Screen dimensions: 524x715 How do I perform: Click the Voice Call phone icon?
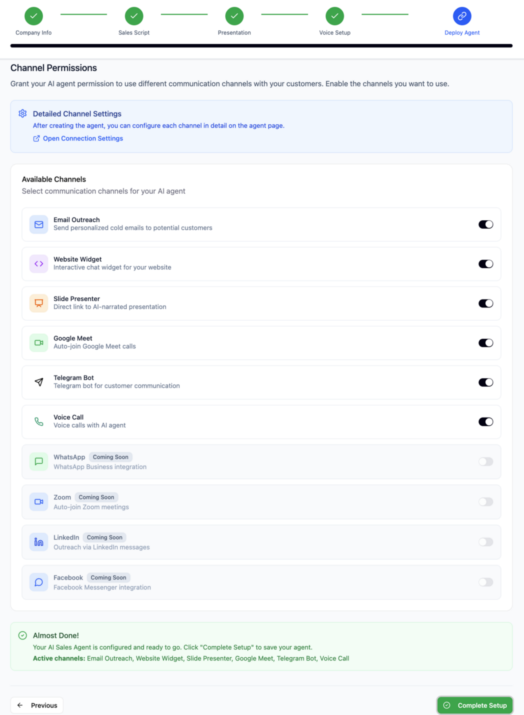tap(39, 422)
